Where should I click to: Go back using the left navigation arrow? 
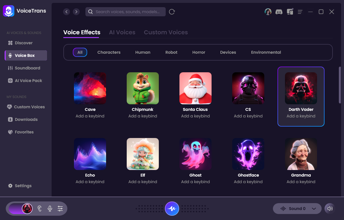click(x=67, y=12)
